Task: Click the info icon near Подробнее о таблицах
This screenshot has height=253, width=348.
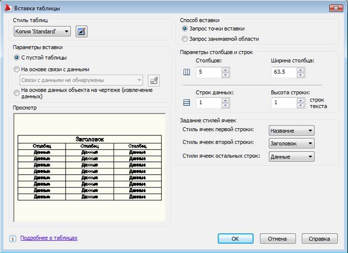Action: coord(13,238)
